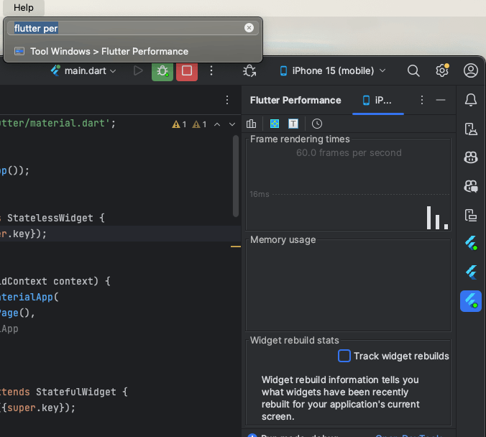Click the tallest frame bar in the rendering chart
The height and width of the screenshot is (437, 486).
[428, 218]
